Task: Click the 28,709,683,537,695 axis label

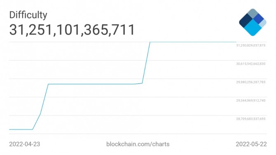Action: coord(250,119)
